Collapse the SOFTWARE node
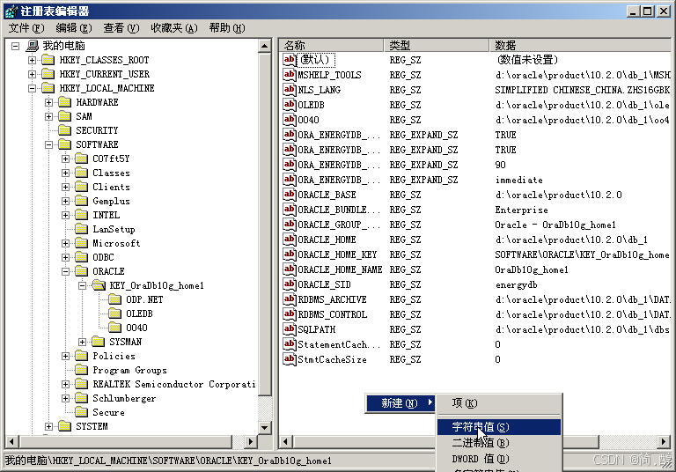The height and width of the screenshot is (472, 676). click(x=48, y=145)
